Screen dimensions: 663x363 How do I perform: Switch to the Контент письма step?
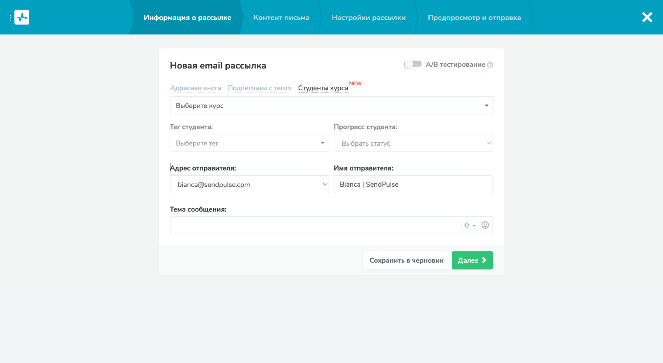point(281,17)
